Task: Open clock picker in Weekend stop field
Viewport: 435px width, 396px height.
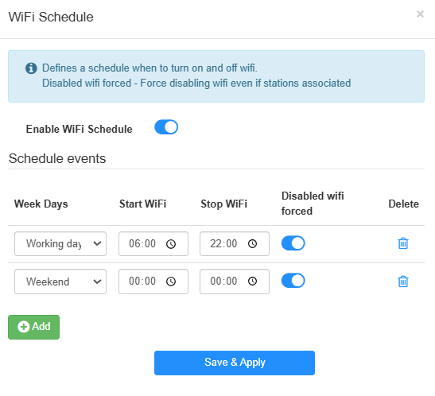Action: tap(252, 281)
